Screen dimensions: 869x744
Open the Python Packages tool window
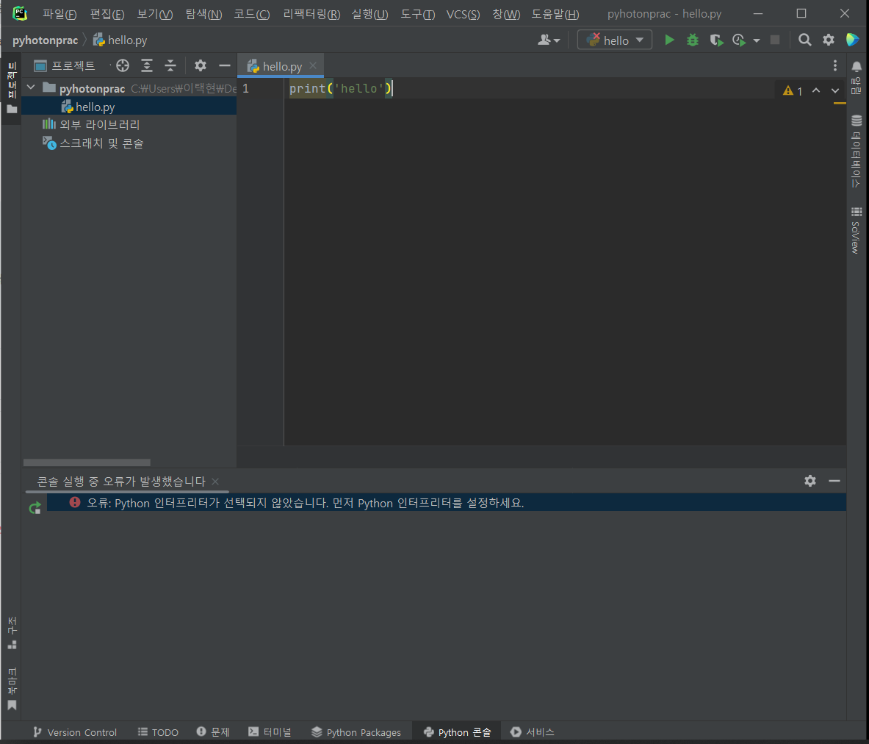[356, 732]
